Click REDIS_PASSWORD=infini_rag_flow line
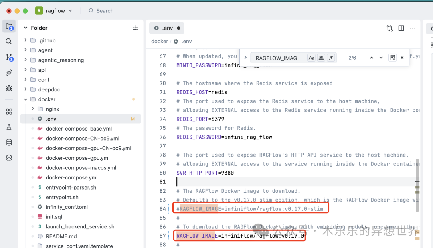 click(224, 137)
